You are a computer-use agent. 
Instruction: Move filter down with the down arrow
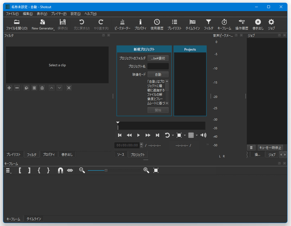click(x=59, y=88)
